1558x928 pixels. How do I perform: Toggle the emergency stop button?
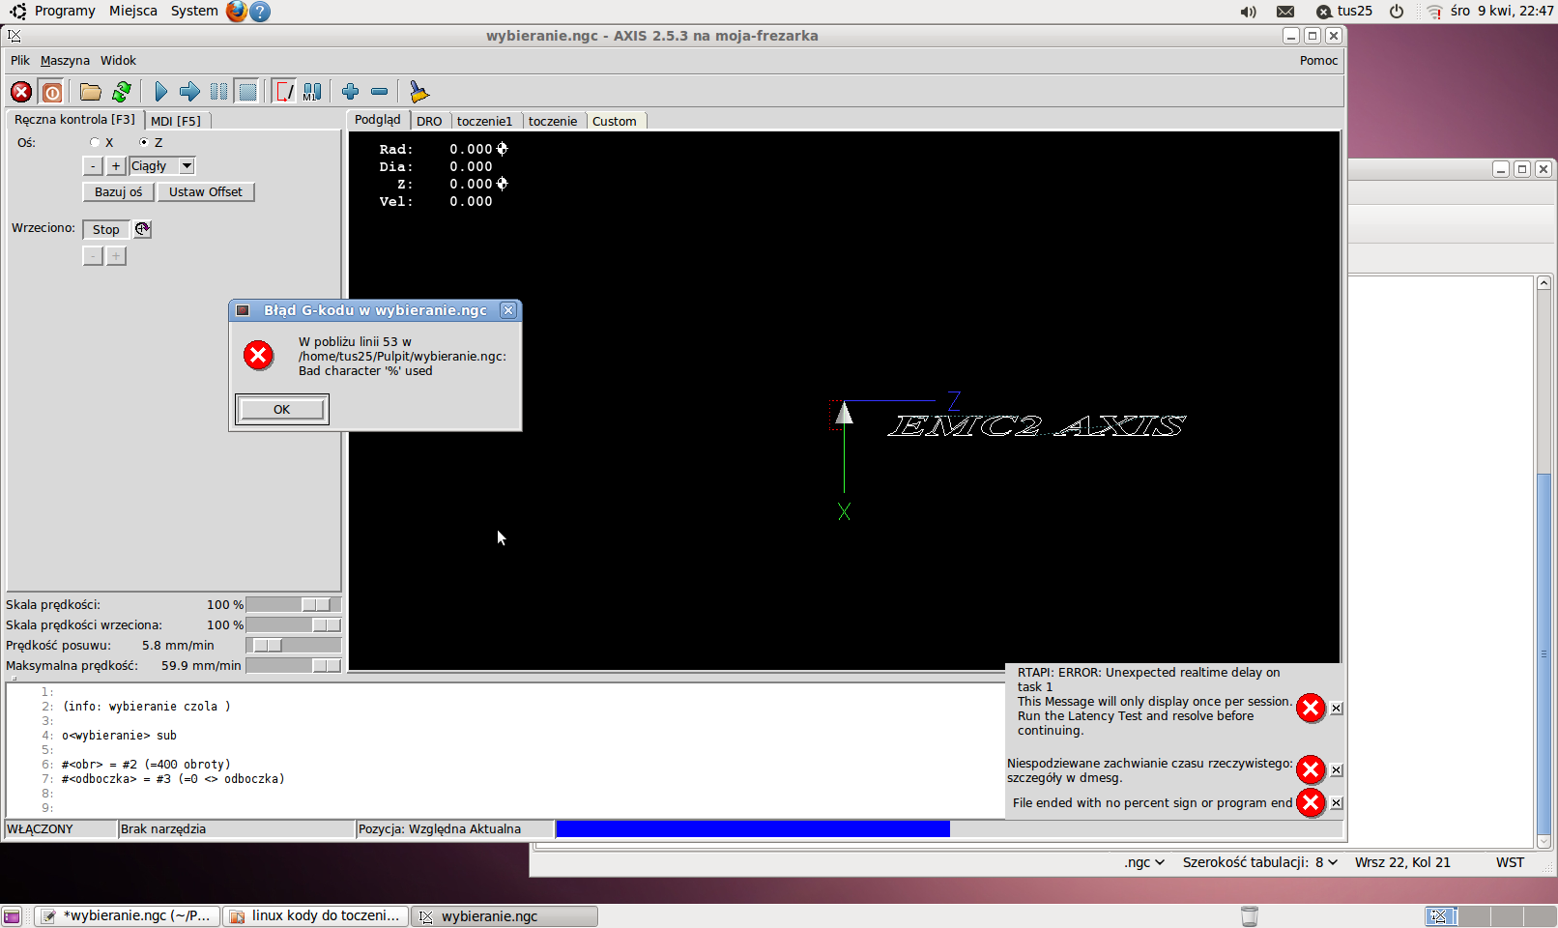pyautogui.click(x=21, y=92)
